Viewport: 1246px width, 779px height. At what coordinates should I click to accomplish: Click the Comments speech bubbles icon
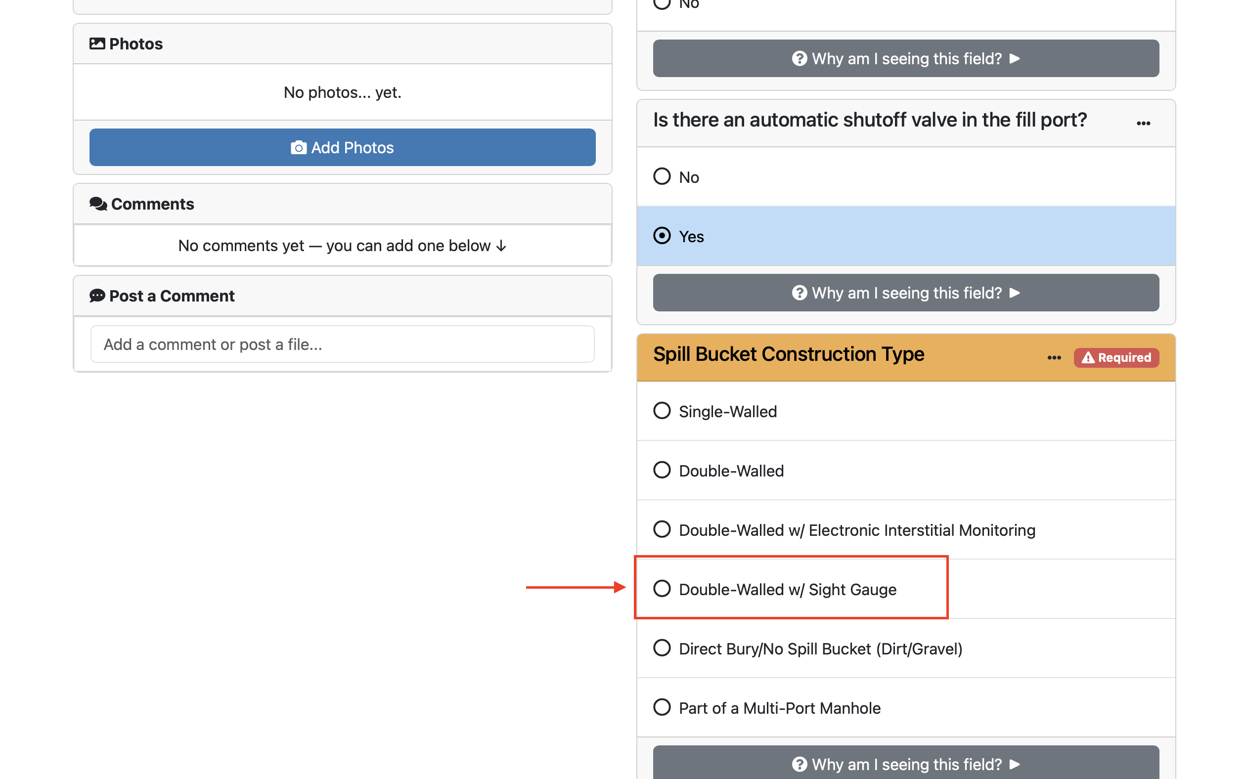tap(98, 204)
